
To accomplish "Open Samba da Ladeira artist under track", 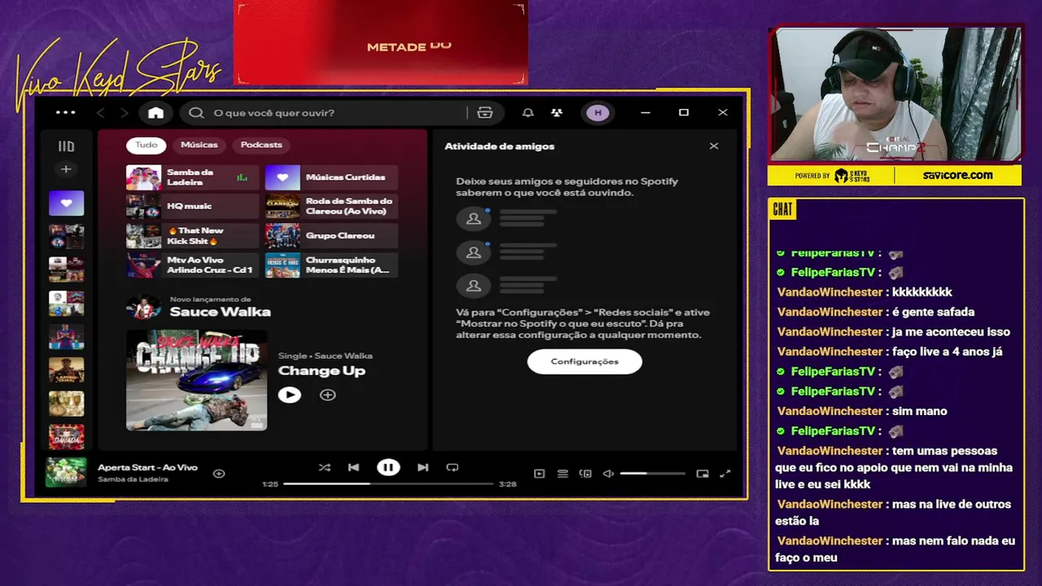I will point(133,479).
